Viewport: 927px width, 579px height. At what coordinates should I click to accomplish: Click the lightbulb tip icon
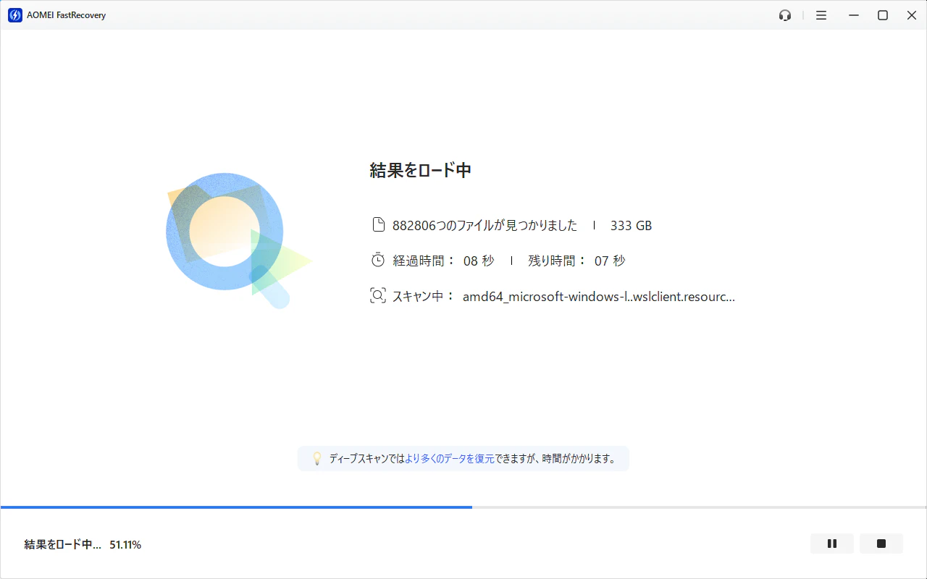point(316,459)
